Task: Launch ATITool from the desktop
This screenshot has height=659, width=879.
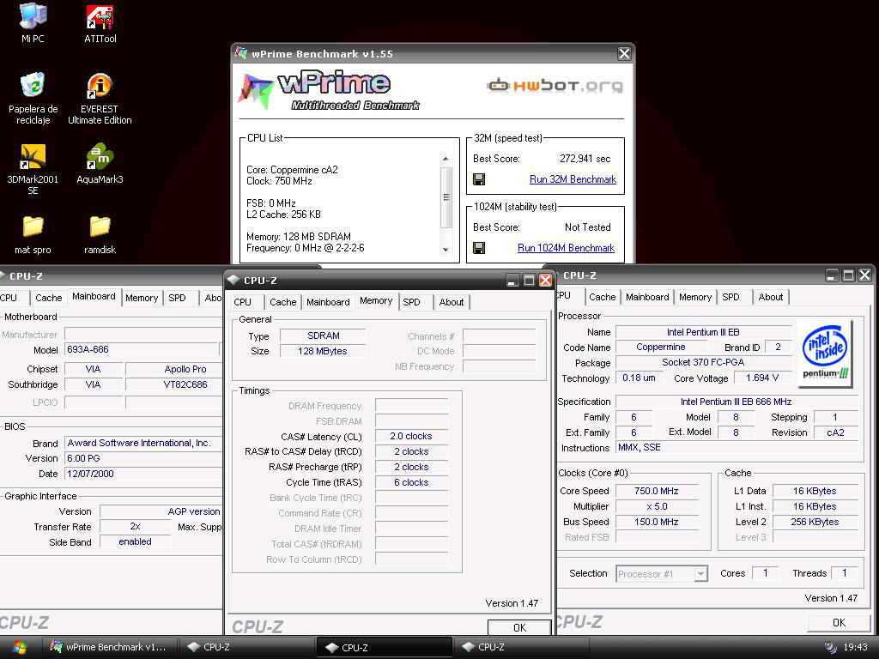Action: click(100, 22)
